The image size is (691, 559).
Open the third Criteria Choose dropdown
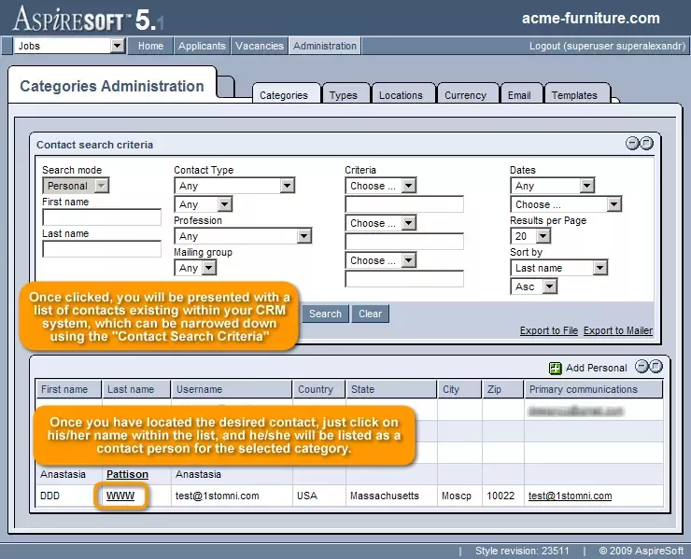tap(380, 260)
